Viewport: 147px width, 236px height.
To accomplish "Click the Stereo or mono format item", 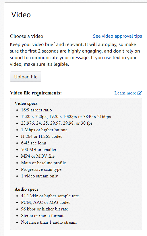I will tap(42, 216).
